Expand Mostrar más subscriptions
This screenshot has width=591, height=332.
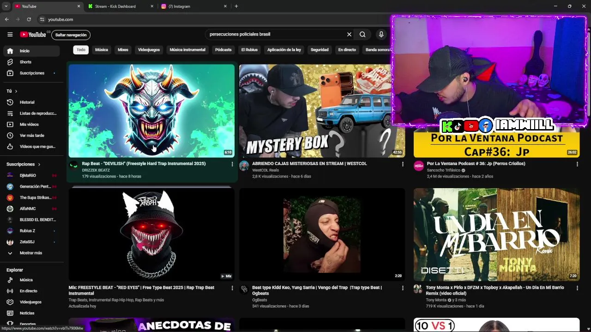[x=31, y=253]
